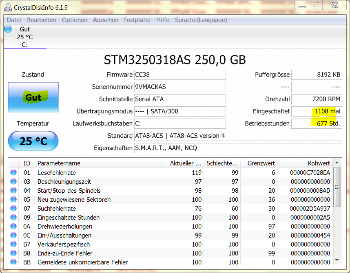The width and height of the screenshot is (350, 273).
Task: Open the Aussehen menu
Action: tap(106, 20)
